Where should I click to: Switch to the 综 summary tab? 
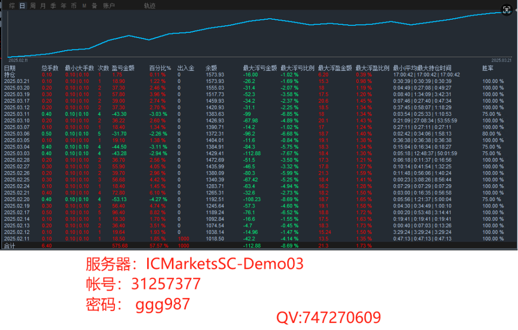(12, 6)
